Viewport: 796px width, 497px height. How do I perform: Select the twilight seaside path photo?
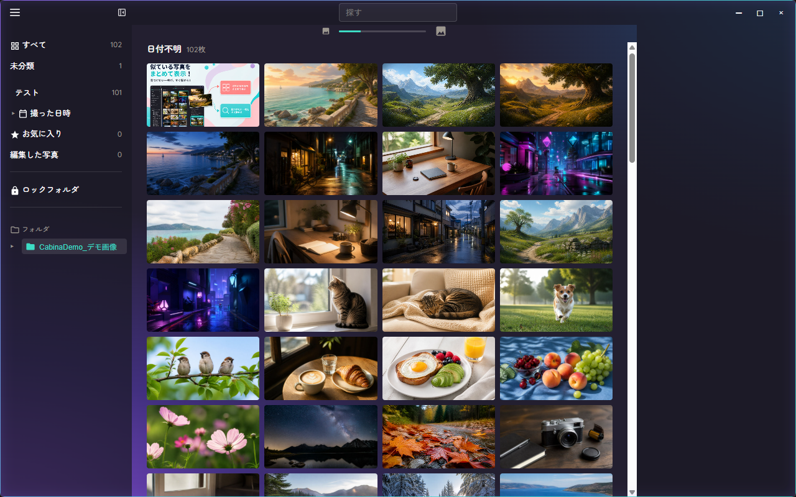203,163
